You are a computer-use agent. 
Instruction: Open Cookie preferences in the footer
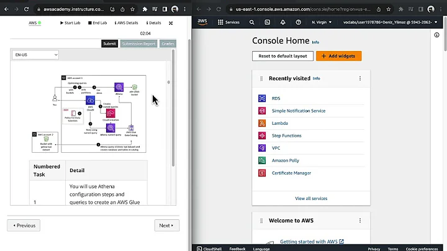click(x=422, y=249)
